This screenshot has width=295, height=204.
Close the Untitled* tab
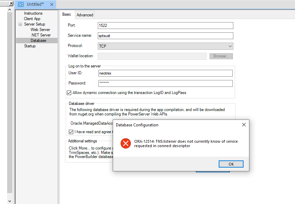point(51,5)
